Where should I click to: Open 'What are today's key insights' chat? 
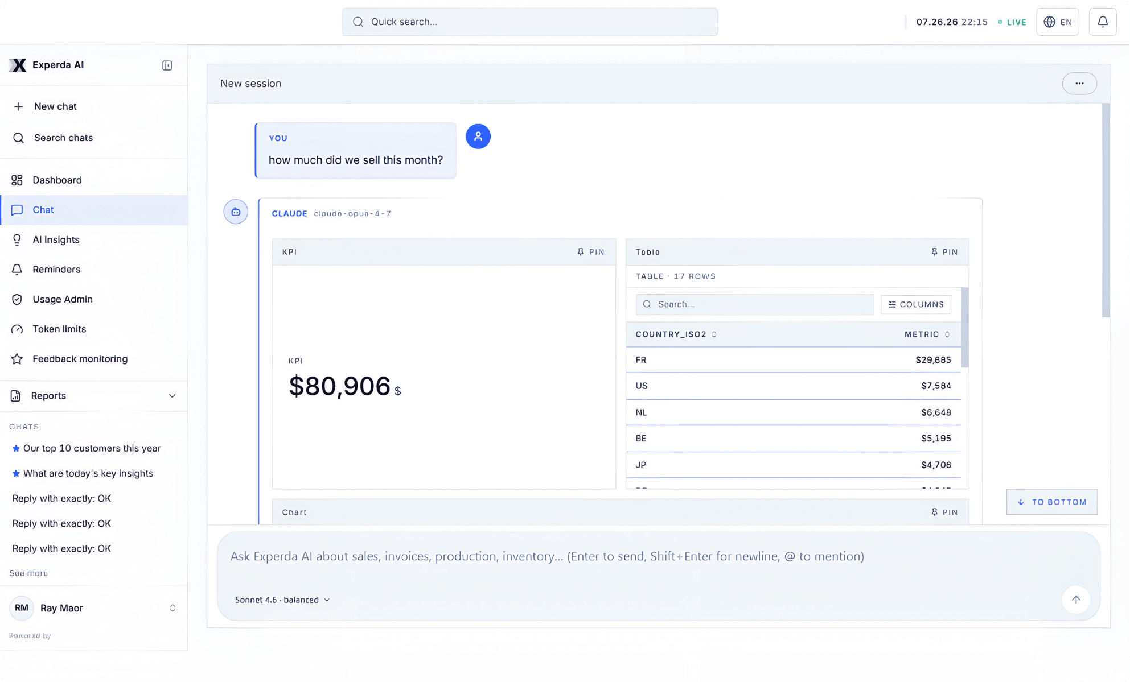point(88,473)
